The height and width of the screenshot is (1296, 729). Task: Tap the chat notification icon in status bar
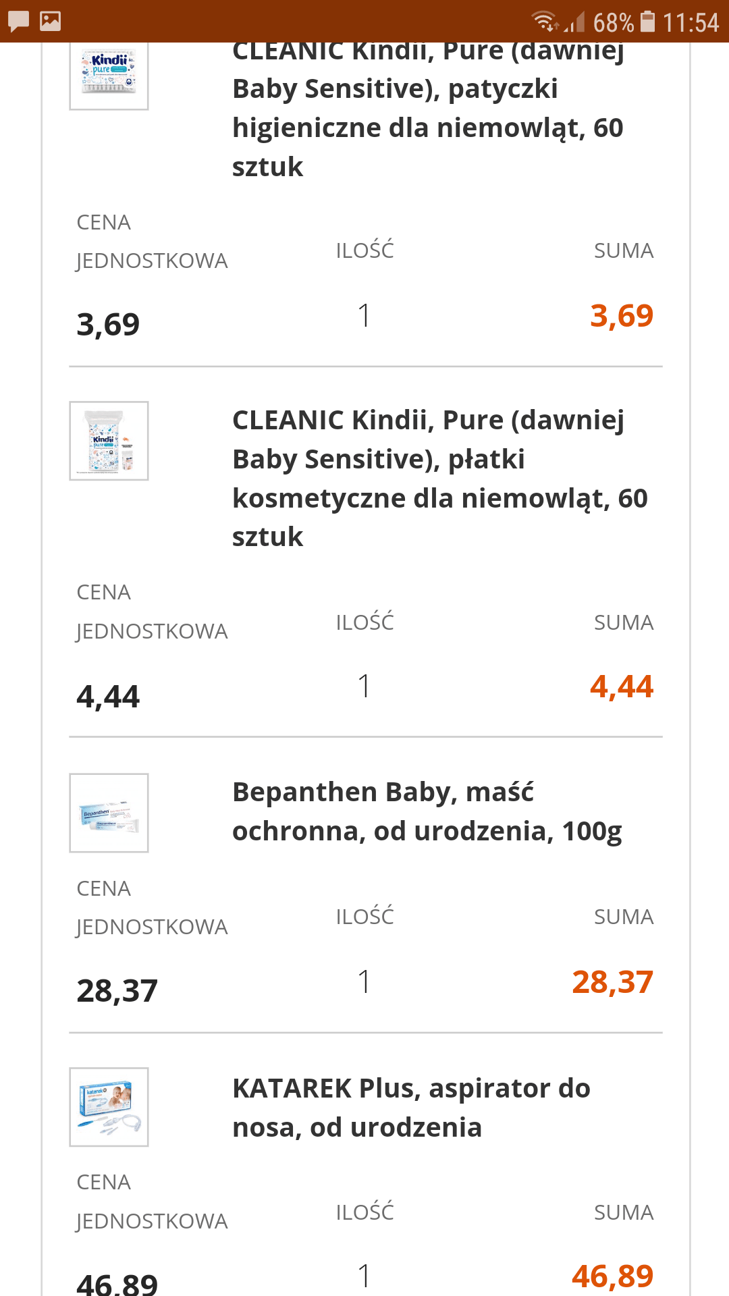[x=18, y=22]
